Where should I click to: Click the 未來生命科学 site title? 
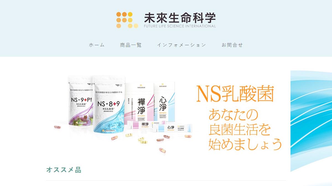pos(180,18)
